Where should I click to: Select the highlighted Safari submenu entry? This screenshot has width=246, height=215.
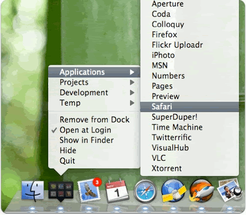(x=190, y=107)
